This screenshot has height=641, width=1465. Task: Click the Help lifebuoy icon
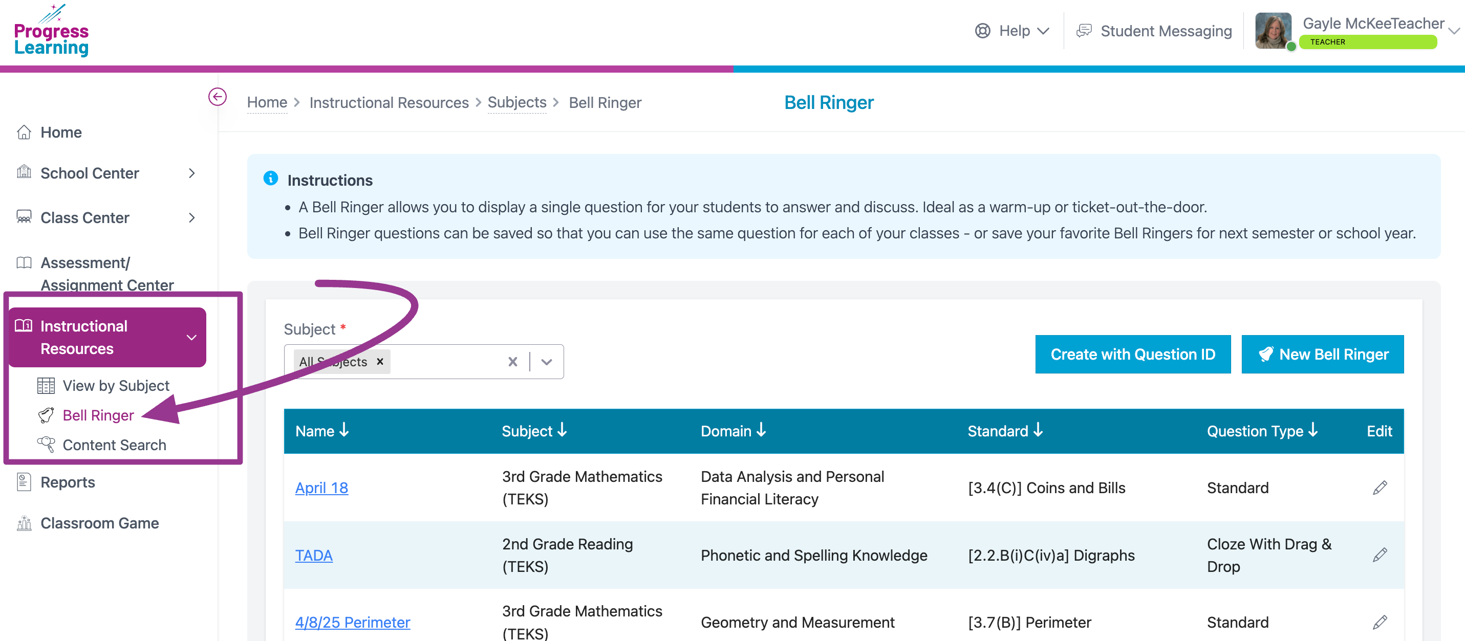[982, 31]
